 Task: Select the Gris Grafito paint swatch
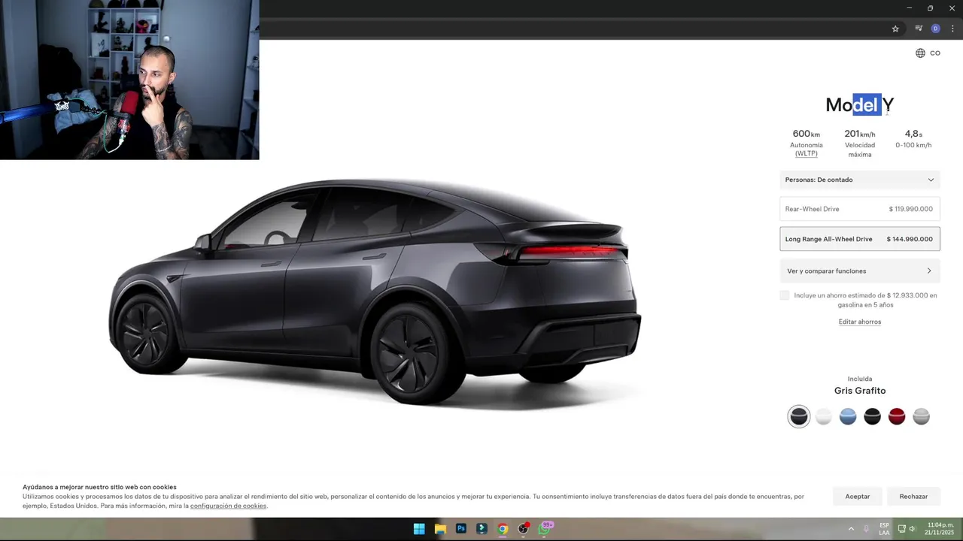(x=799, y=416)
